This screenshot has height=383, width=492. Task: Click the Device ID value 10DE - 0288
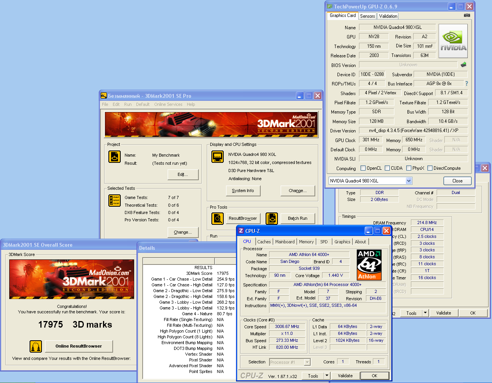click(372, 74)
